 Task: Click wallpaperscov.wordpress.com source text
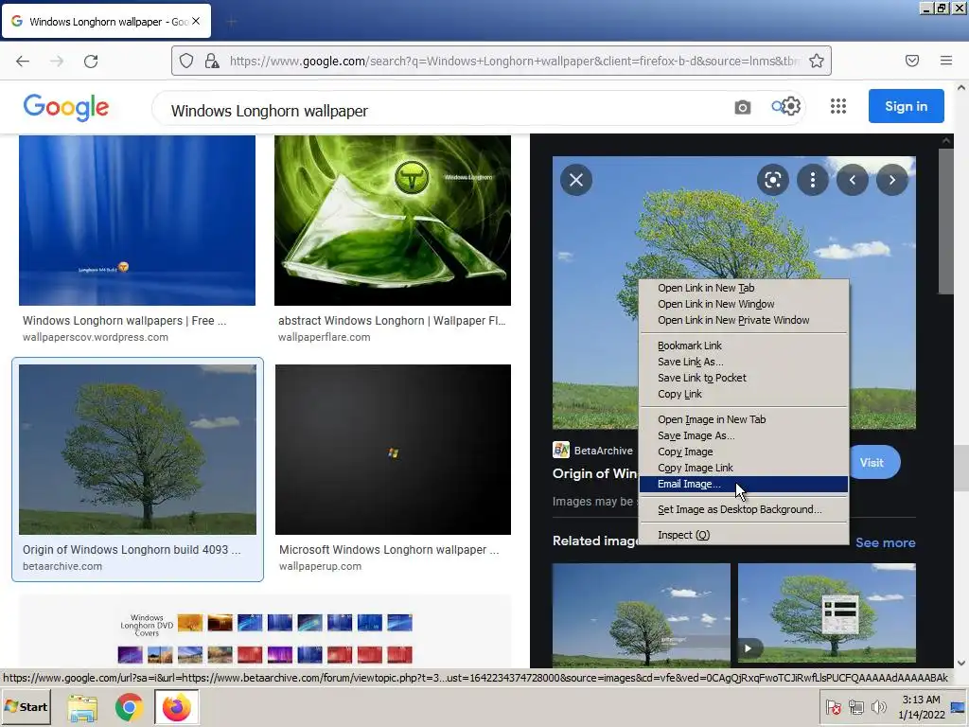click(96, 337)
